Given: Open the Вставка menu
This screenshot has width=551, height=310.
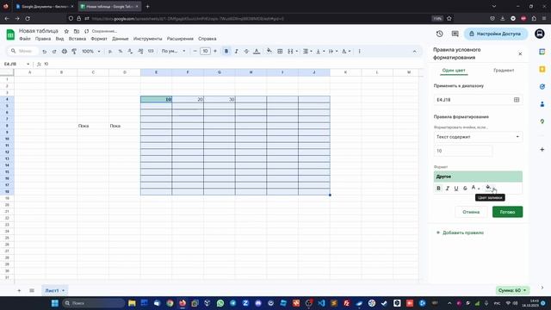Looking at the screenshot, I should tap(77, 39).
